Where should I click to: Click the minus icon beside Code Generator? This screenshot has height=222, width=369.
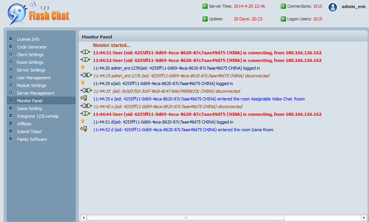click(x=11, y=46)
